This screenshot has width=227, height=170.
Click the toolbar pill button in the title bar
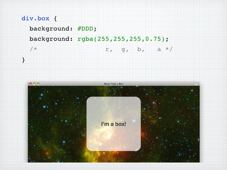(196, 84)
